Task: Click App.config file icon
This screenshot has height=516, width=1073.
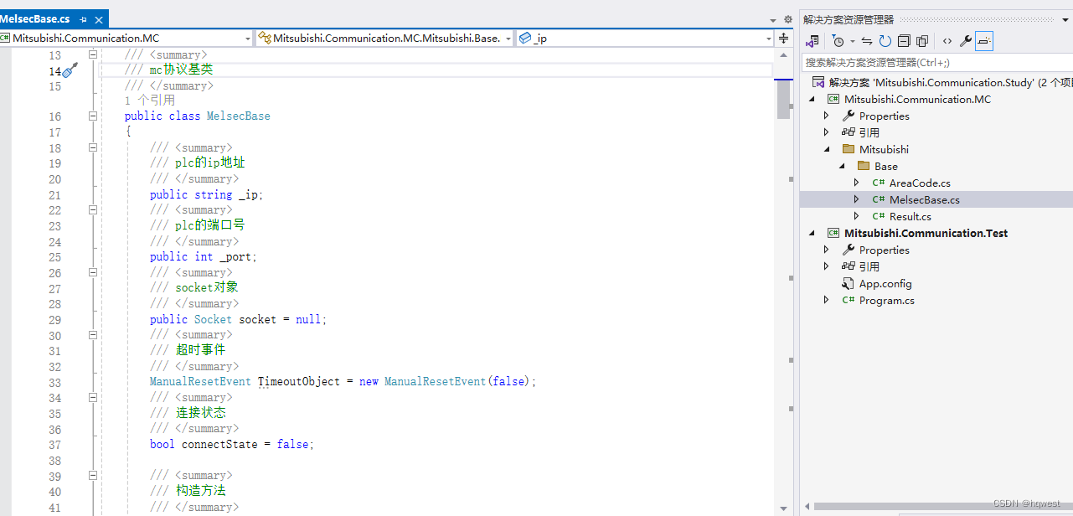Action: pyautogui.click(x=849, y=283)
